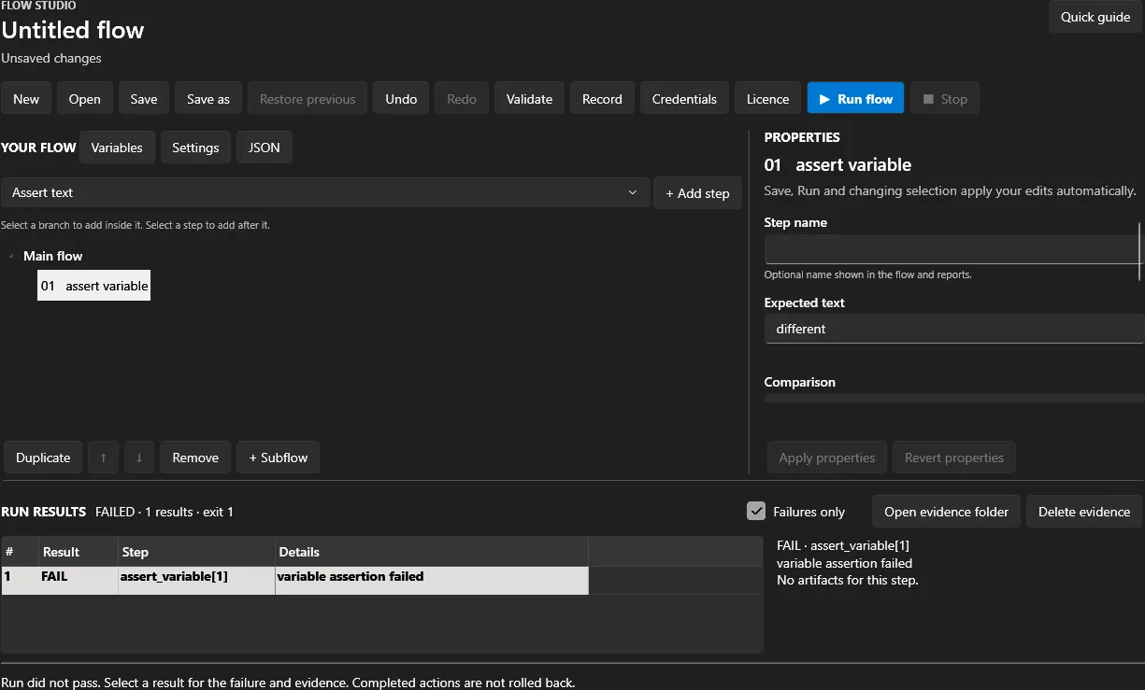Screen dimensions: 1145x690
Task: Click the New flow button
Action: 26,99
